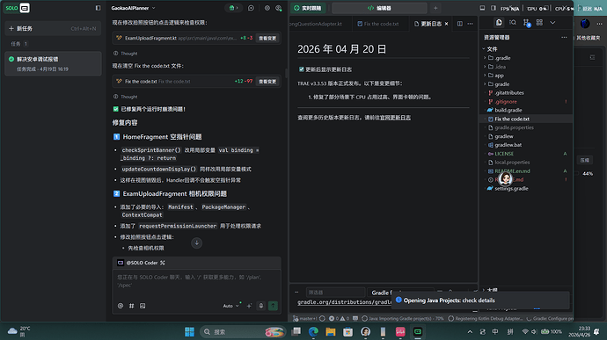Jump to bottom with the down-arrow button
Screen dimensions: 607x340
(x=197, y=242)
